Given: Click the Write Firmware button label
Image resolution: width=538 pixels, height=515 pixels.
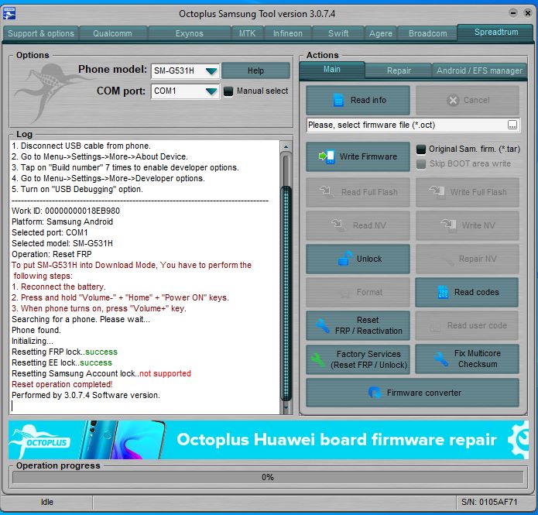Looking at the screenshot, I should pyautogui.click(x=368, y=156).
